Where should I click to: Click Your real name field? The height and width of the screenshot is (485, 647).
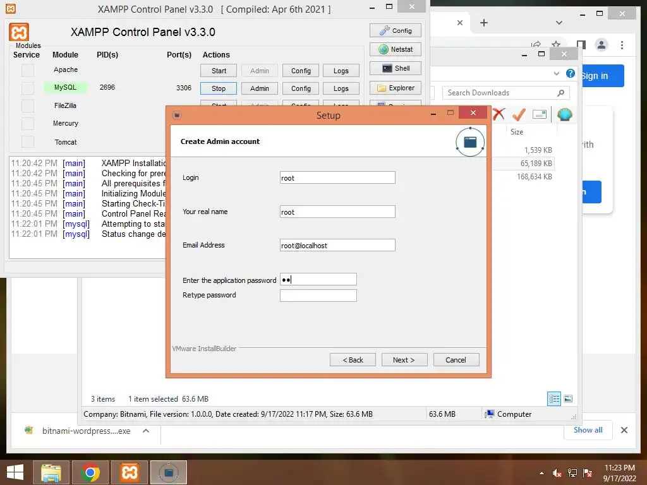click(x=337, y=212)
